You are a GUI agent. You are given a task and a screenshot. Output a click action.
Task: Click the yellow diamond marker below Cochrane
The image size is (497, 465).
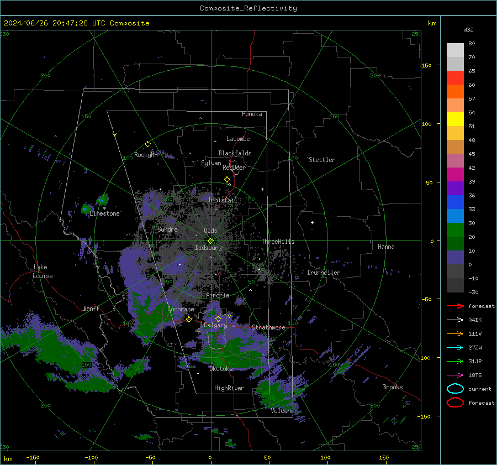189,319
